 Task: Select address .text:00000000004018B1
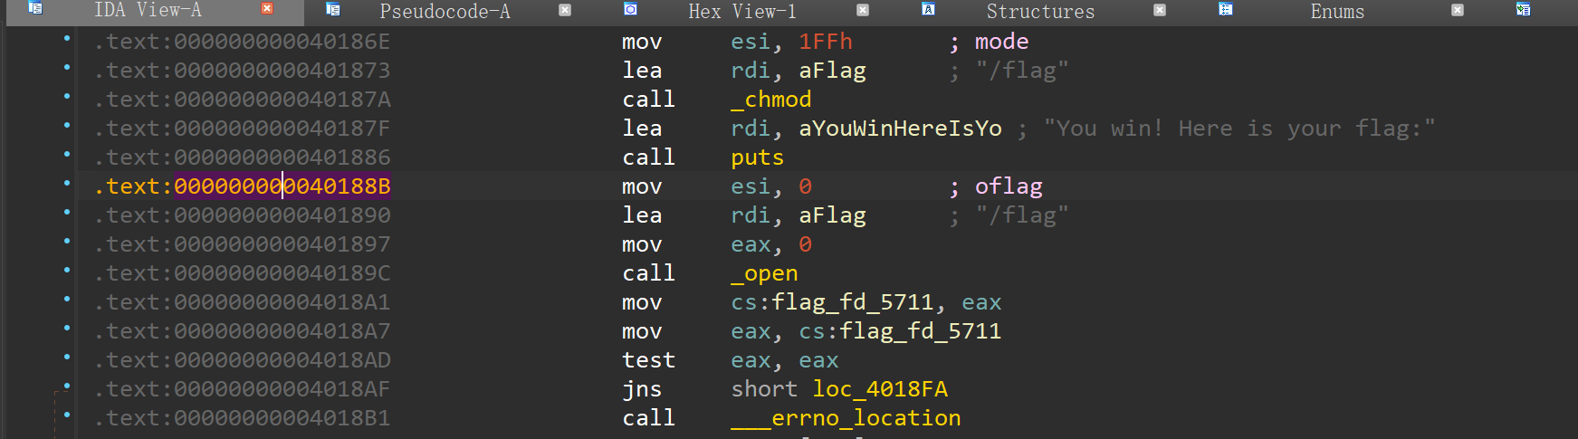pyautogui.click(x=243, y=418)
